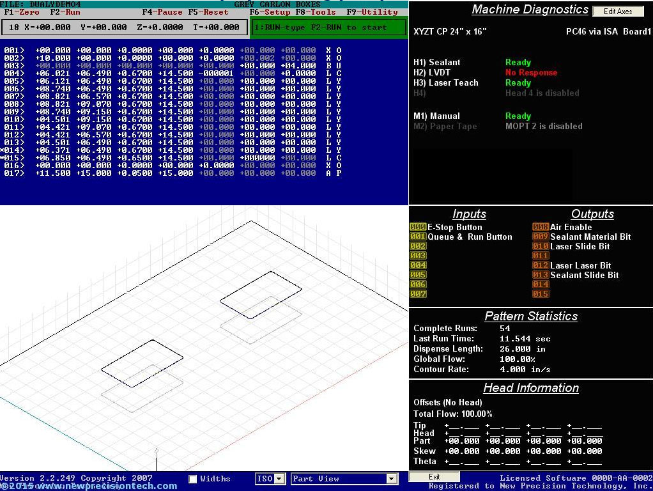653x491 pixels.
Task: Select program line 003
Action: pos(173,65)
